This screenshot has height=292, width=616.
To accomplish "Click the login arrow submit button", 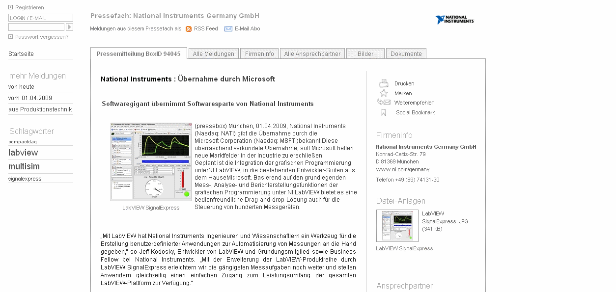I will (x=70, y=27).
